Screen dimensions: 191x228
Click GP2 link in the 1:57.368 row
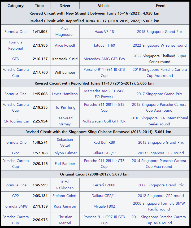click(x=15, y=153)
